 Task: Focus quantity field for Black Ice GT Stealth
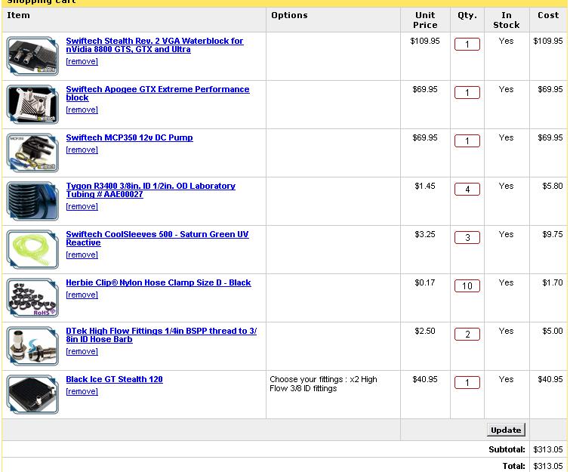467,383
